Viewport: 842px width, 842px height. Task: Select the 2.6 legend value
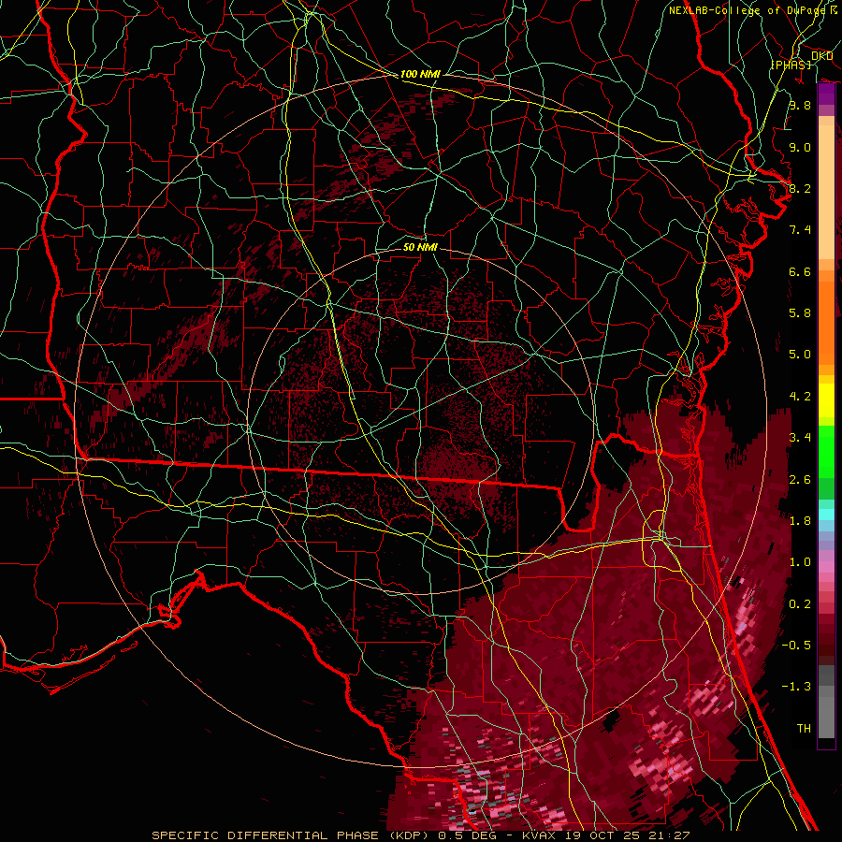(x=800, y=480)
